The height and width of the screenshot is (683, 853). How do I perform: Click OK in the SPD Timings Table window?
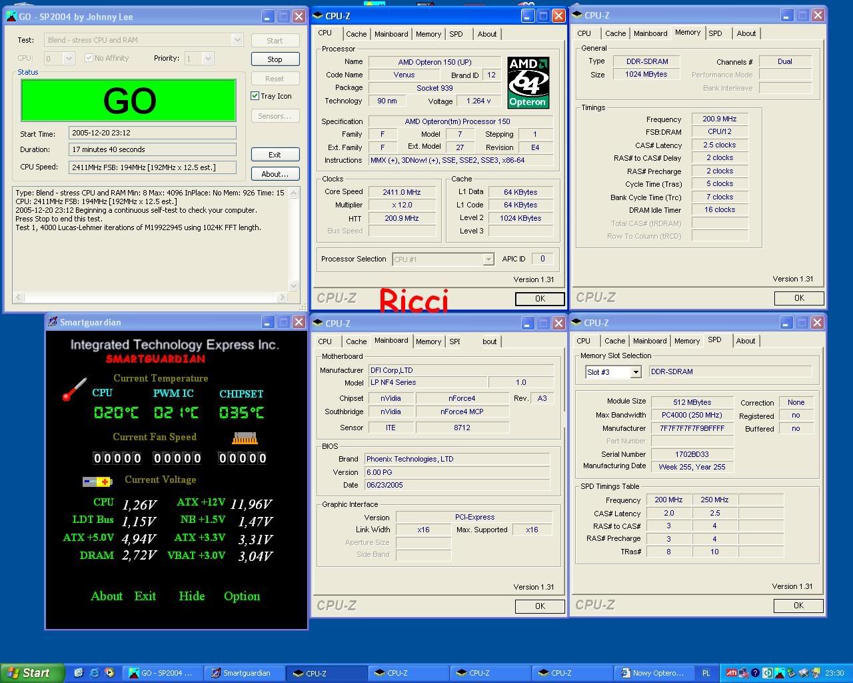798,606
